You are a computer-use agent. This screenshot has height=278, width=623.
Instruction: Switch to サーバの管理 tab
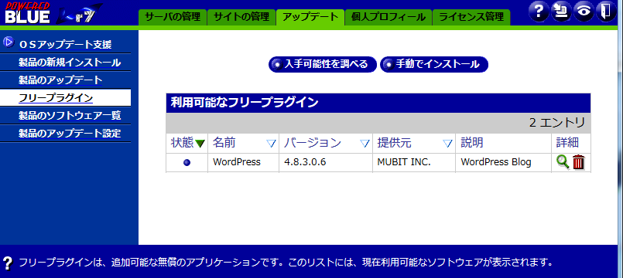pos(173,17)
